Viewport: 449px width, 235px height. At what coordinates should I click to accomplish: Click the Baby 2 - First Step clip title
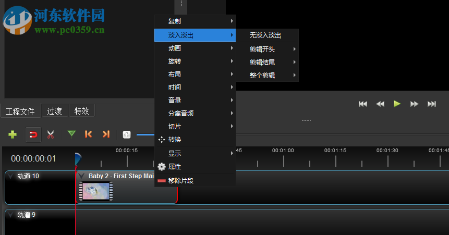121,176
